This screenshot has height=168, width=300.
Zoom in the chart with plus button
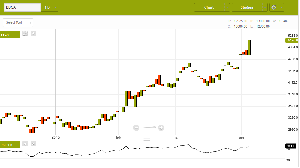(161, 128)
